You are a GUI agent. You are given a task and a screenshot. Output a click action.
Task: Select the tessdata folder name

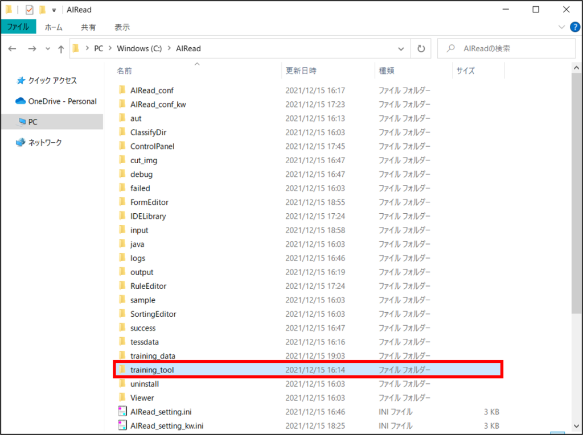144,342
